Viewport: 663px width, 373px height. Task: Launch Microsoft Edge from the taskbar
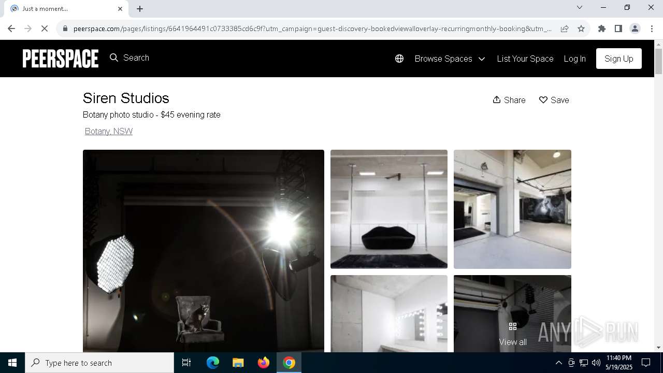pyautogui.click(x=213, y=363)
